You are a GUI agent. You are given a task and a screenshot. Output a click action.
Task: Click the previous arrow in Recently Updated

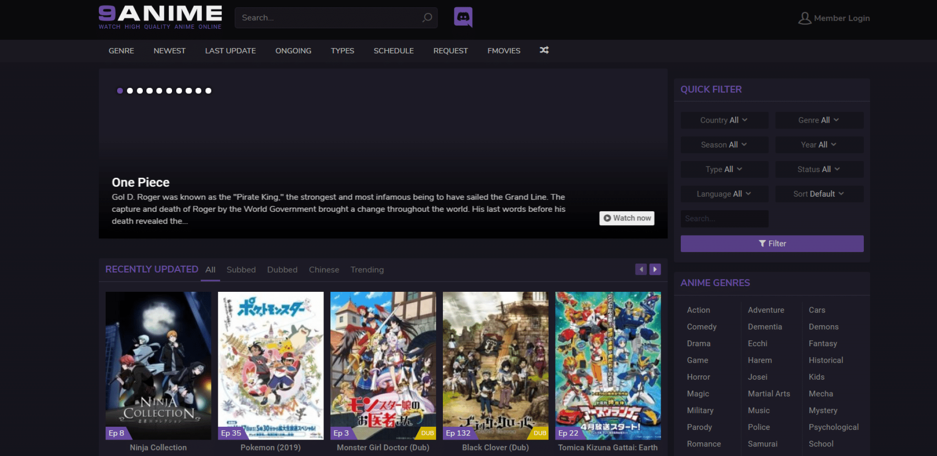pyautogui.click(x=641, y=269)
